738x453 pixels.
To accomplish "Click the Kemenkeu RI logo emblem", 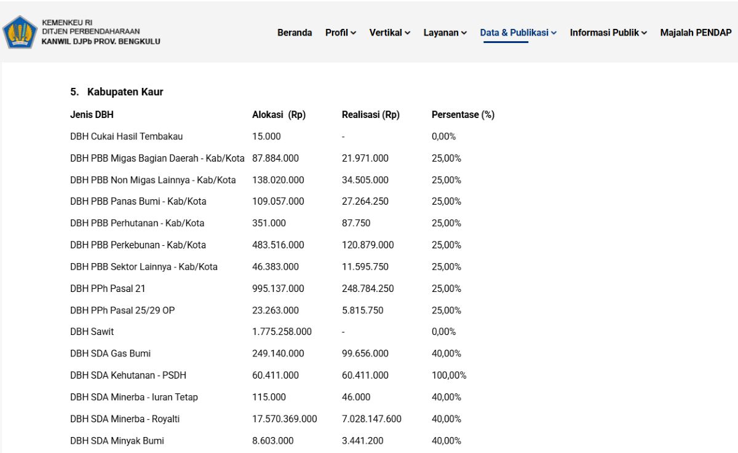I will point(20,32).
